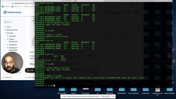Expand the Home sidebar section
176x99 pixels.
click(5, 27)
